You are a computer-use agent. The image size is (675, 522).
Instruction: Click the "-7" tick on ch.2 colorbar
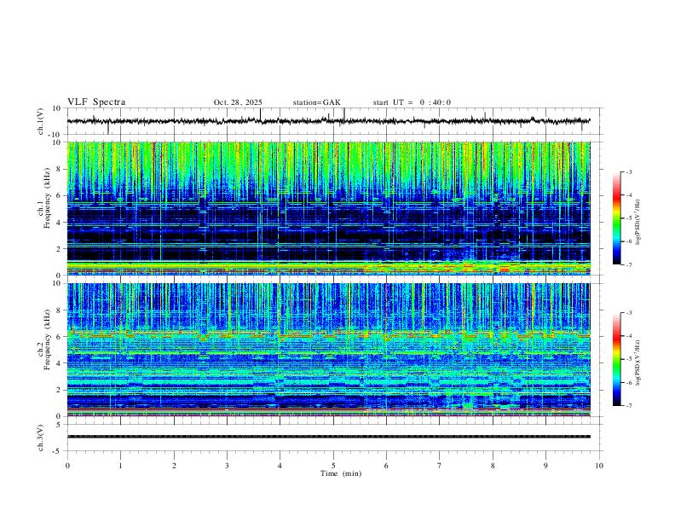pyautogui.click(x=629, y=406)
